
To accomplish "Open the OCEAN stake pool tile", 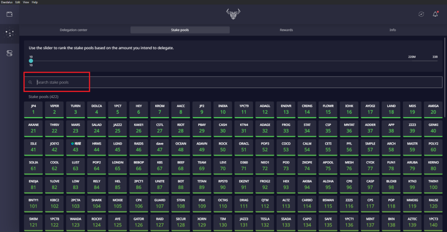I will 180,147.
